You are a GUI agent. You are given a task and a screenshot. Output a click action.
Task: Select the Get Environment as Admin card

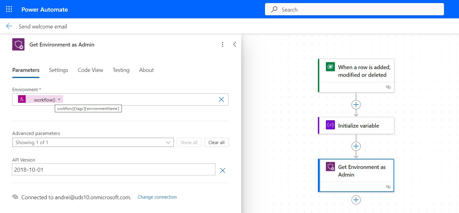pos(356,175)
